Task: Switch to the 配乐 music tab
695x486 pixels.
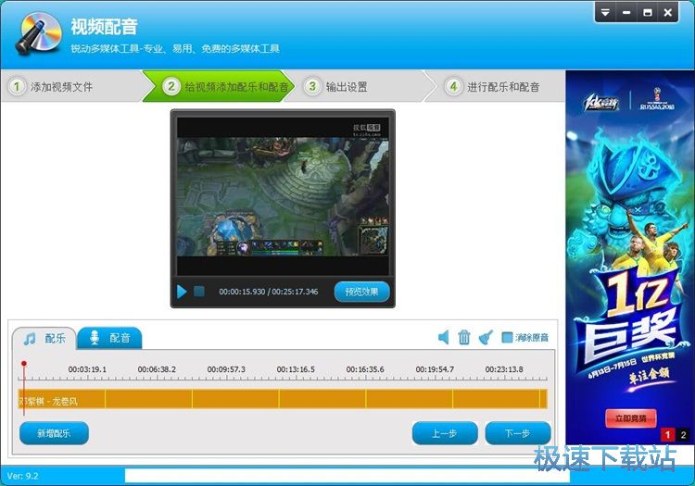Action: coord(44,339)
